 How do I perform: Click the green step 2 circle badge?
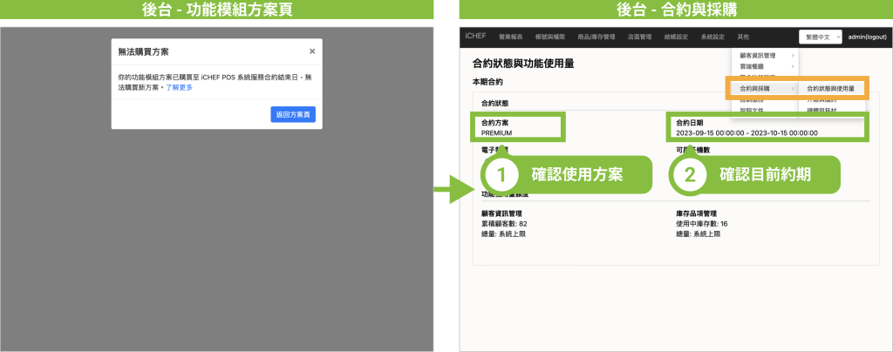690,174
